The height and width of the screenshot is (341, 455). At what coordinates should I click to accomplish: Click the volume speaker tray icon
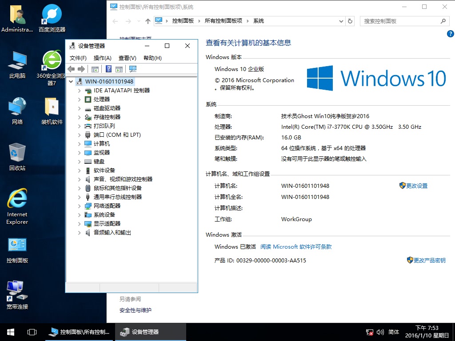tap(380, 332)
